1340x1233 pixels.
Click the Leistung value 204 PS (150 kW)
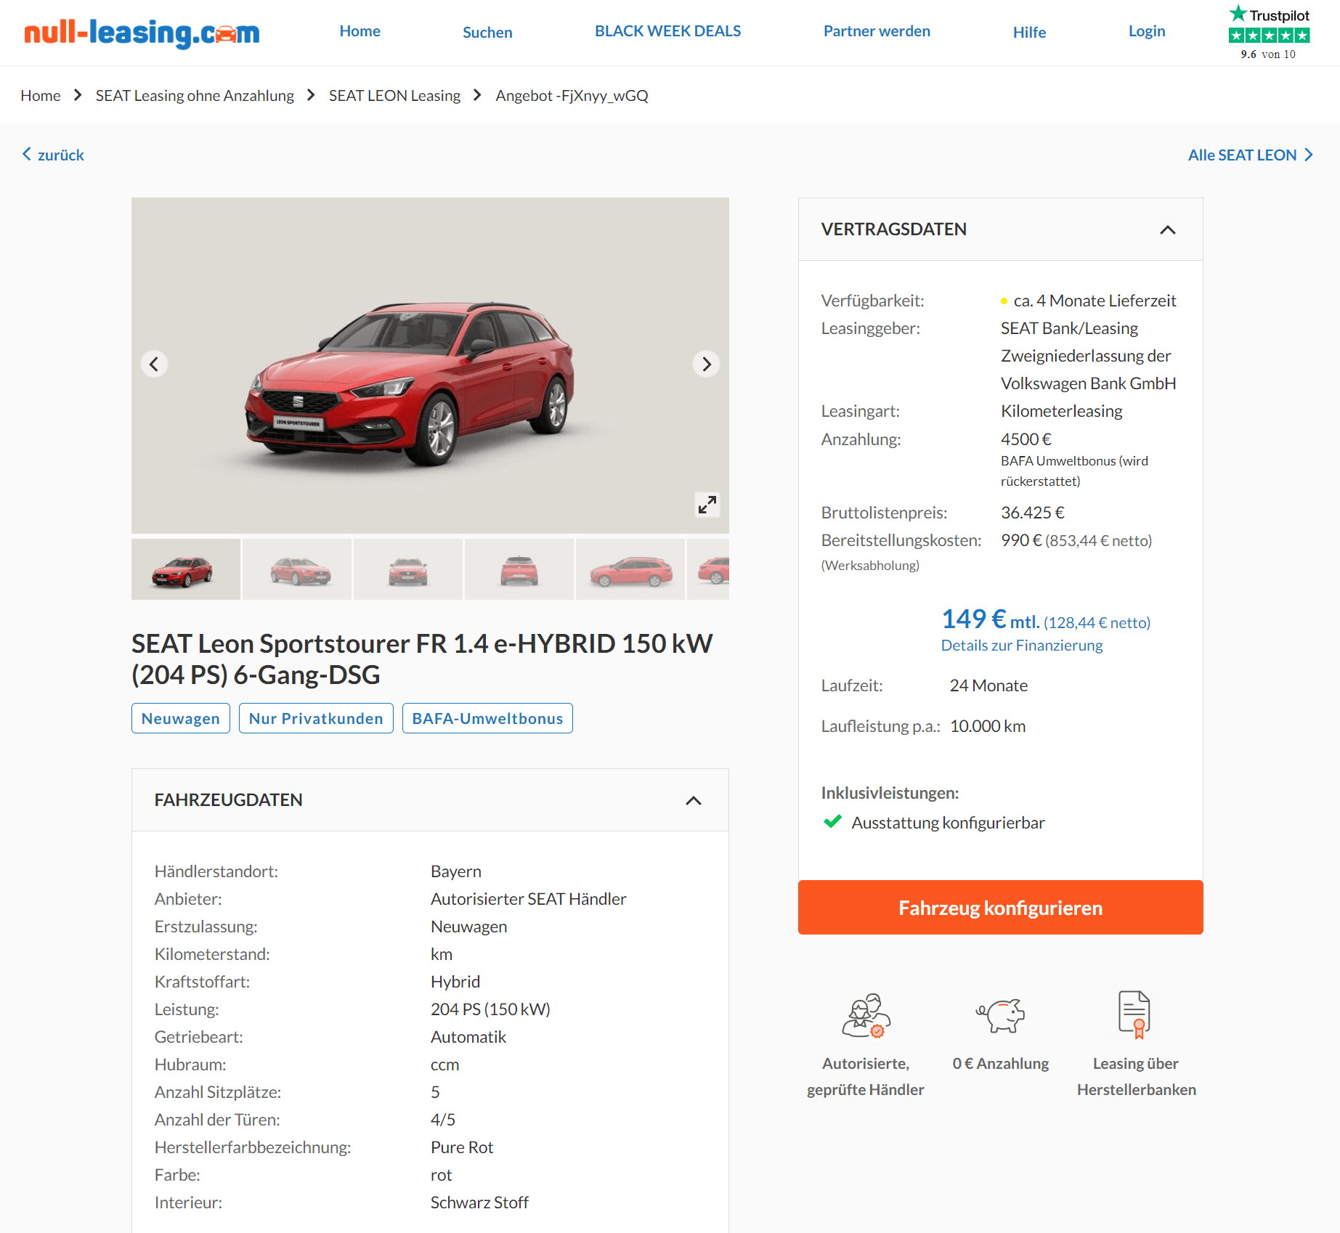(x=490, y=1009)
